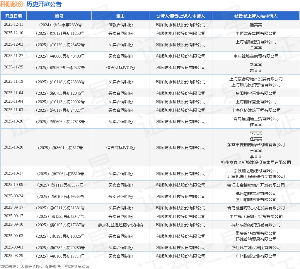
Task: Click defendant 广州悦诚实业有限公司
Action: point(256,256)
